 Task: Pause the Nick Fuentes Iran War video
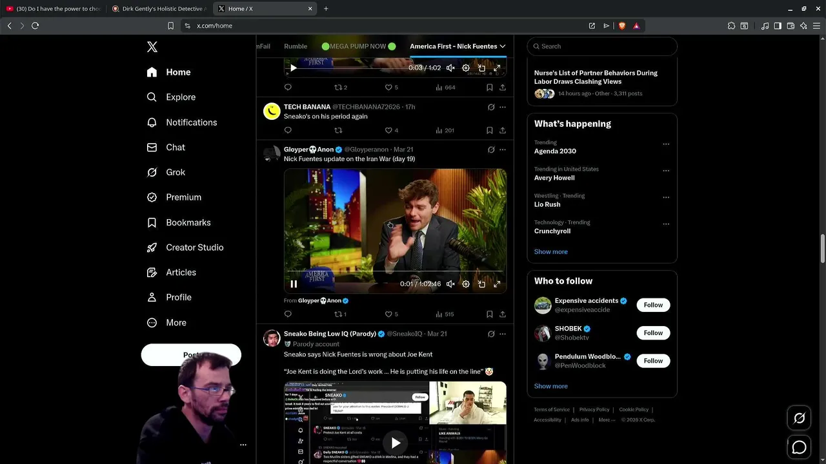click(294, 284)
